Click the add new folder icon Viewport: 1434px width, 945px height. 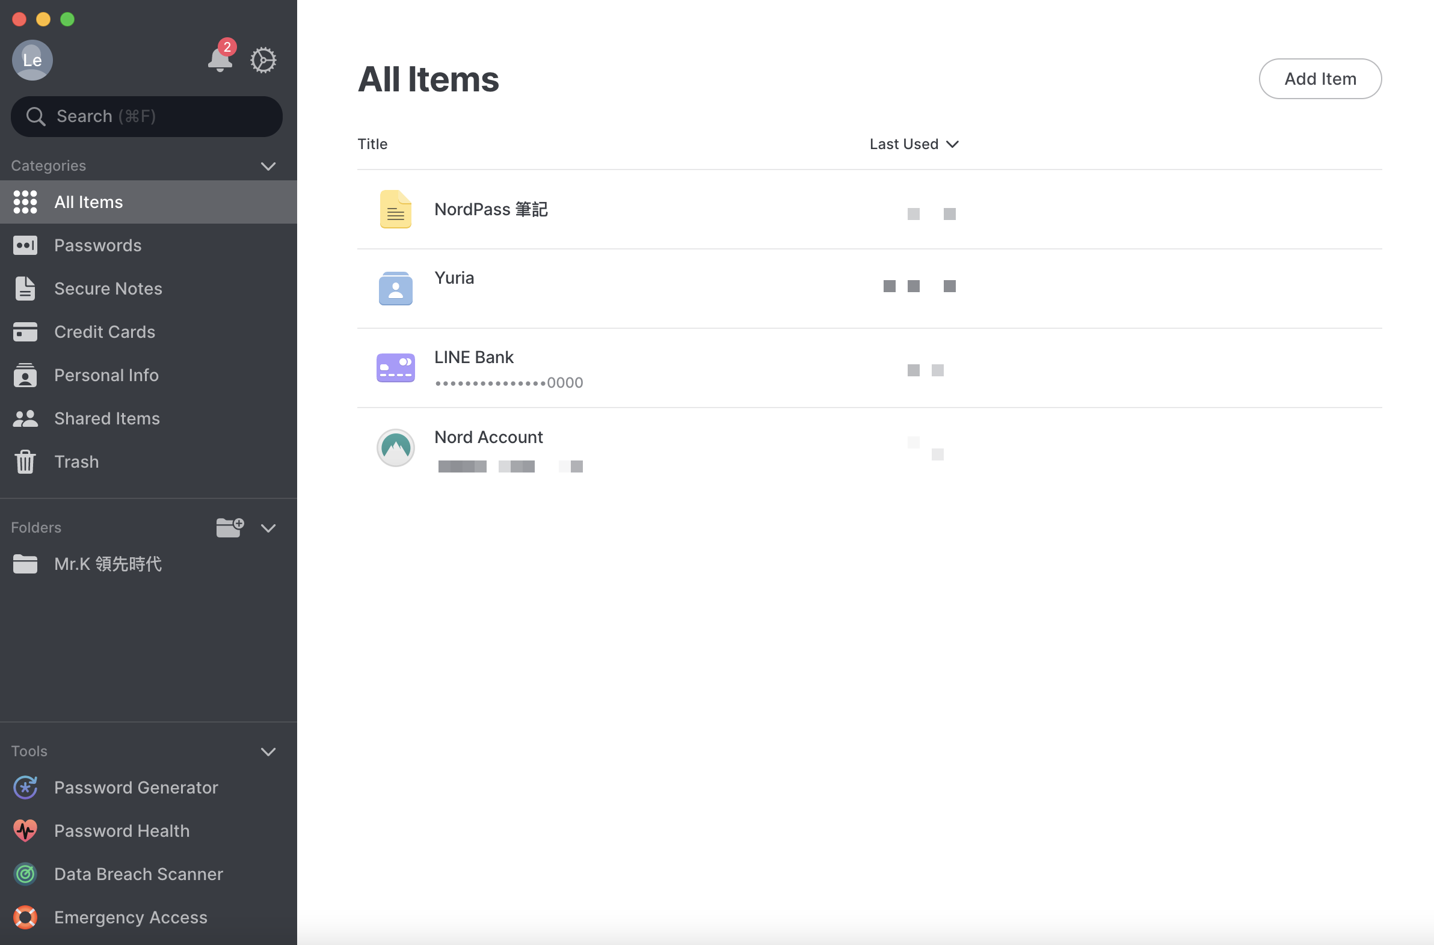click(230, 528)
